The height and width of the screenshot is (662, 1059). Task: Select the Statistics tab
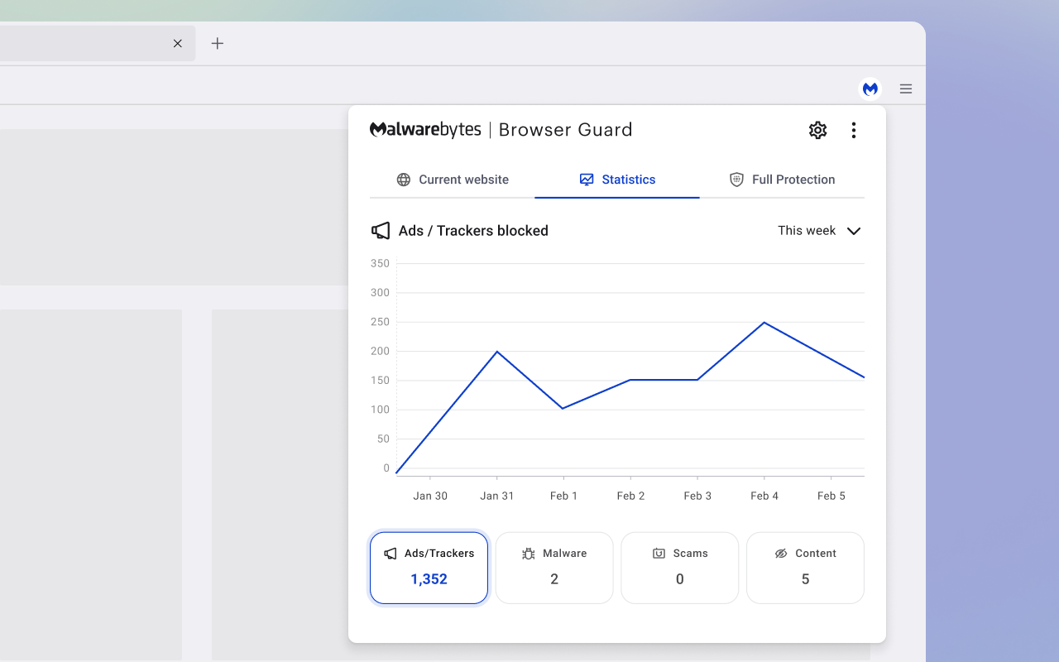coord(617,180)
